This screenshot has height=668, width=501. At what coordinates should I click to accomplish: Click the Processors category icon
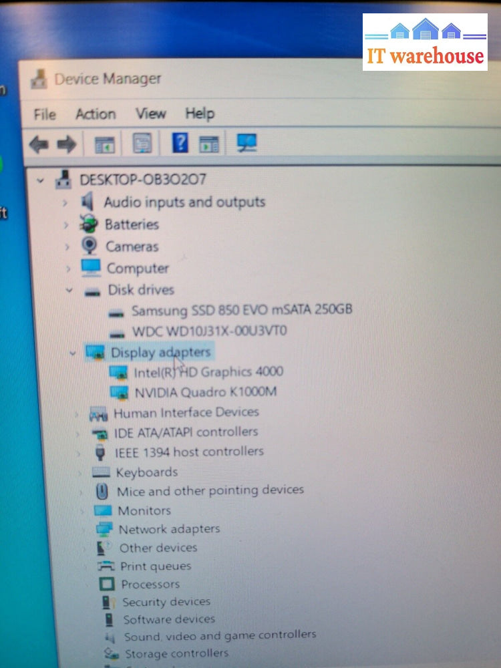[107, 584]
